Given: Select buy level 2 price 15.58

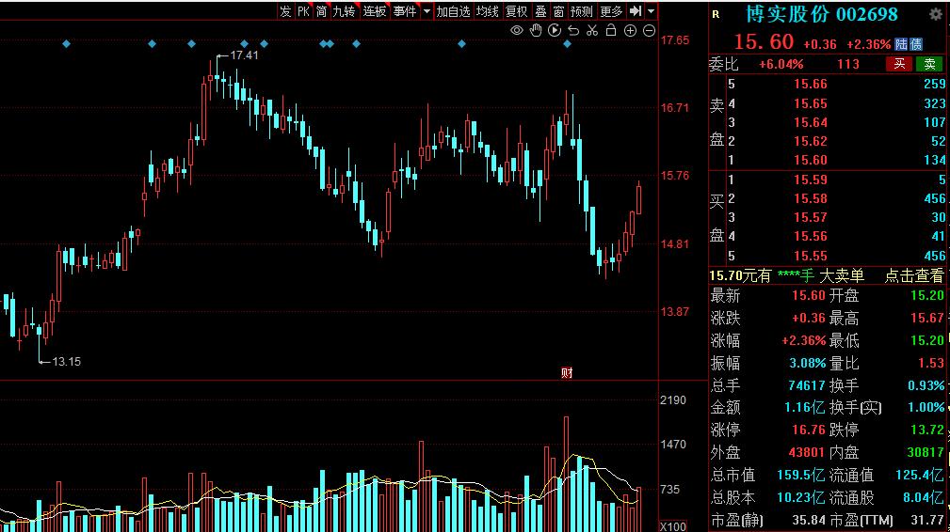Looking at the screenshot, I should click(x=811, y=198).
